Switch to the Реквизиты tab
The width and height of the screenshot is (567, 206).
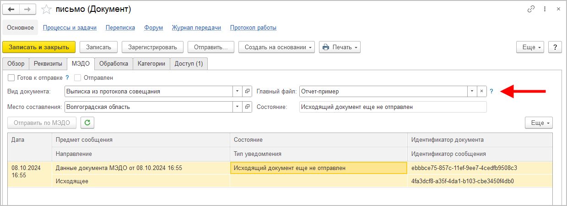49,64
